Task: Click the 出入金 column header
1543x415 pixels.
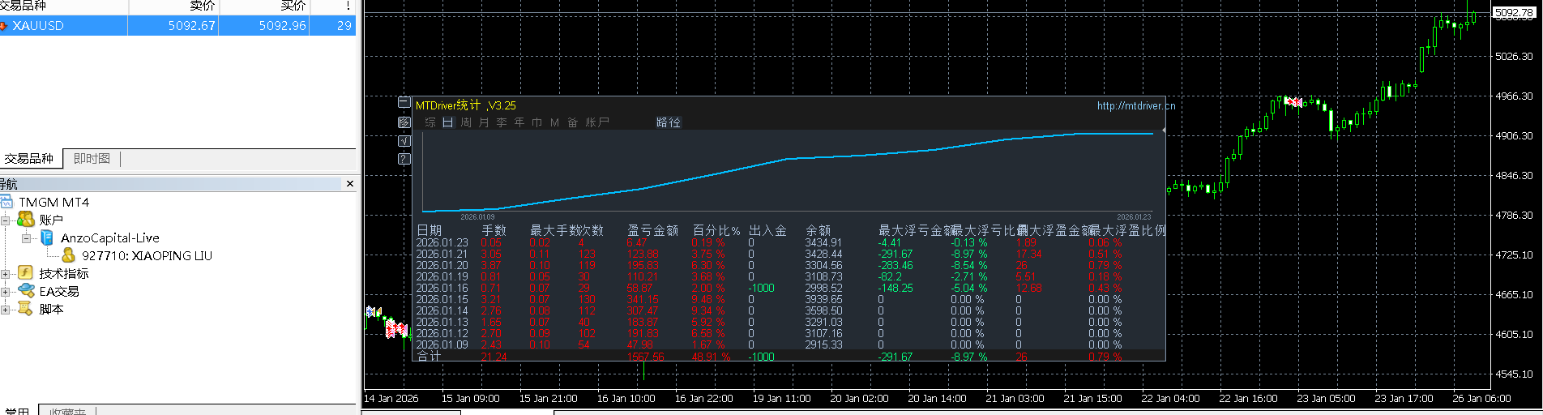Action: [x=768, y=230]
